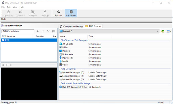Click the Size column header
The width and height of the screenshot is (173, 104).
coord(51,36)
